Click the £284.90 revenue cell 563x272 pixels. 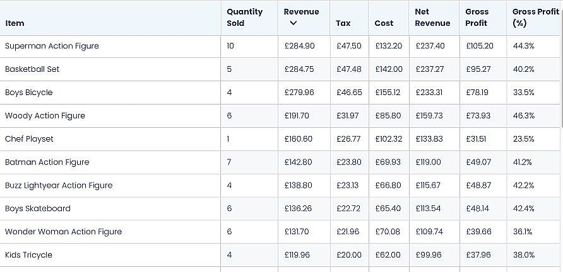(299, 46)
